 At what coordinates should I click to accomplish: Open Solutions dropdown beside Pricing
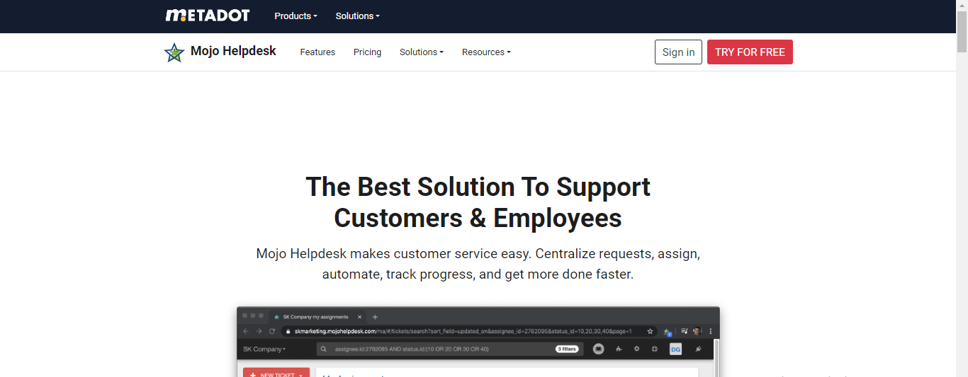[x=421, y=52]
